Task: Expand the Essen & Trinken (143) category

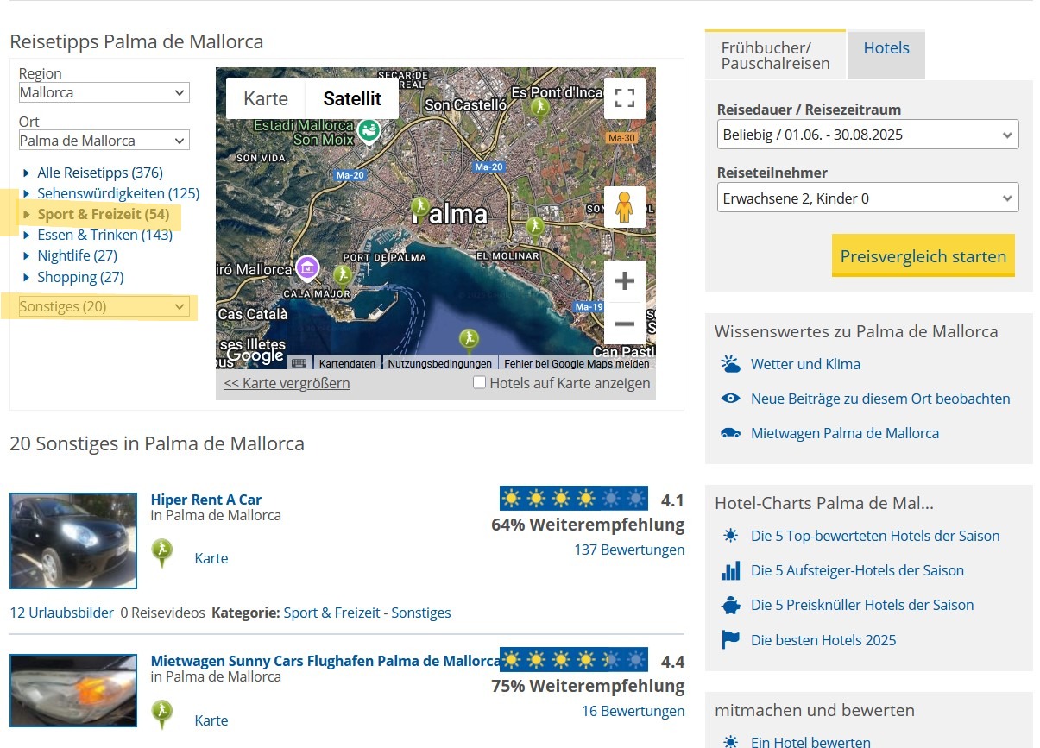Action: pyautogui.click(x=104, y=235)
